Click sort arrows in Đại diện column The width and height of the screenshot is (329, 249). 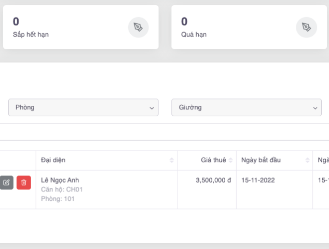[172, 160]
